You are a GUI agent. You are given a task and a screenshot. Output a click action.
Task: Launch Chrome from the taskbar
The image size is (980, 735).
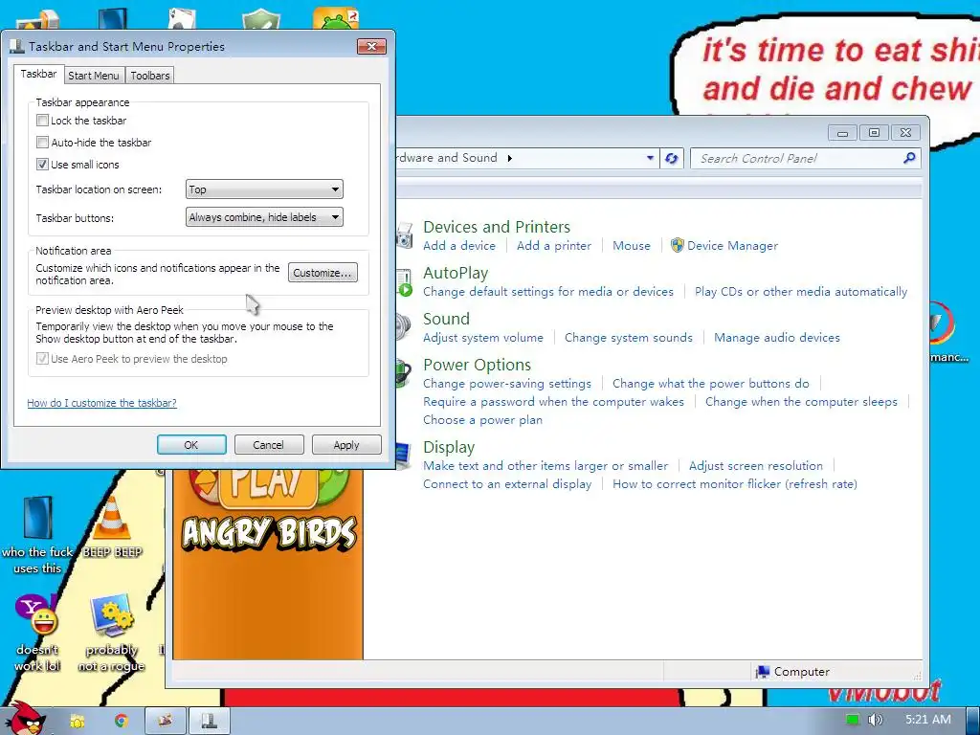point(122,721)
